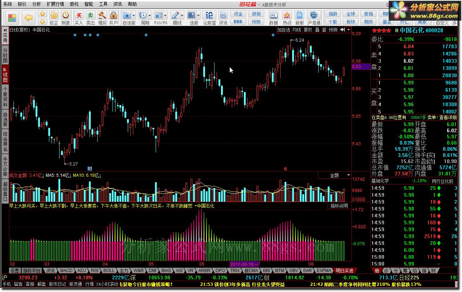The height and width of the screenshot is (292, 462).
Task: Expand the 选股 dropdown arrow
Action: (x=198, y=16)
